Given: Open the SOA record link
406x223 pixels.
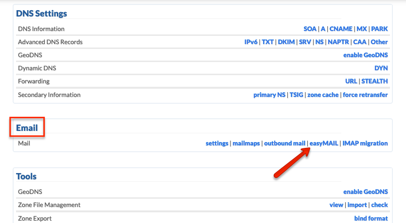Looking at the screenshot, I should (310, 29).
